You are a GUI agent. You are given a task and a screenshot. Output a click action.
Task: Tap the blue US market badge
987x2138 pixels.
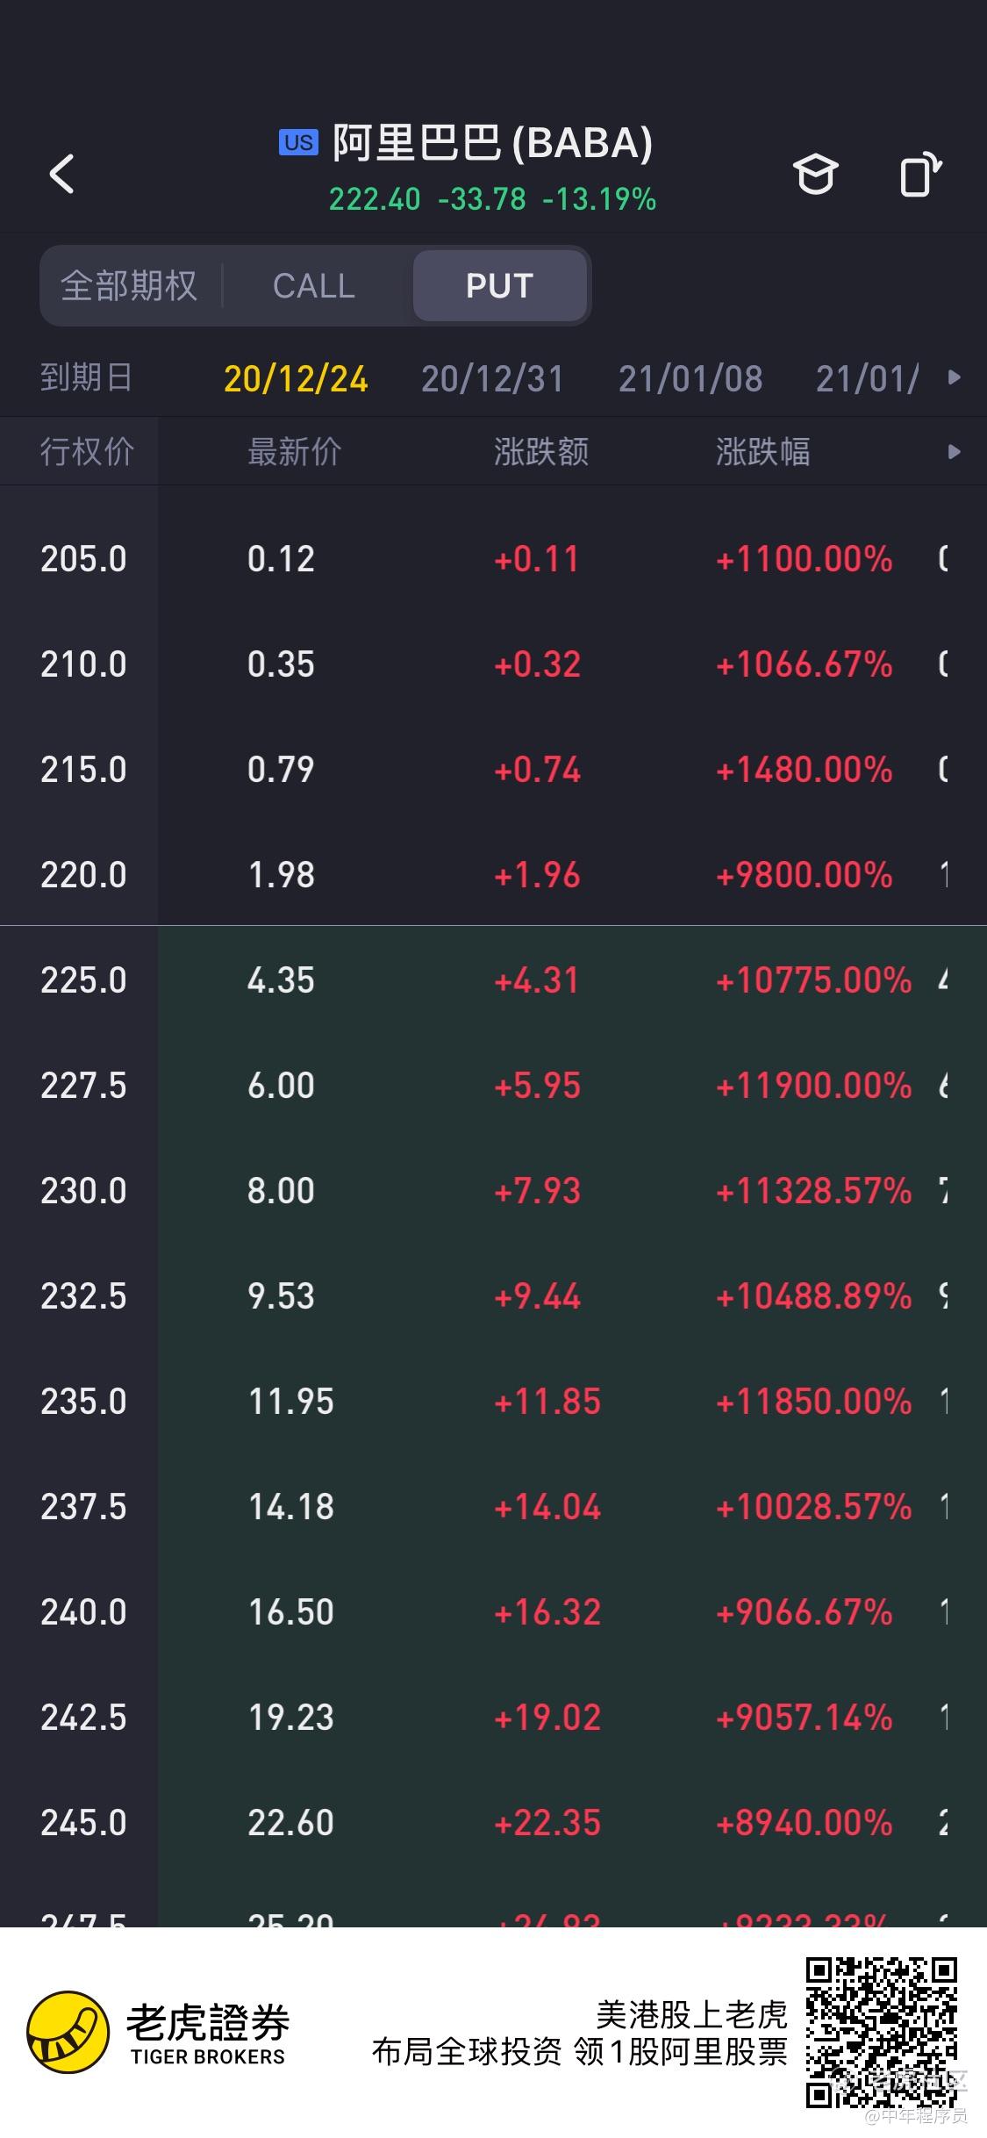pyautogui.click(x=298, y=143)
